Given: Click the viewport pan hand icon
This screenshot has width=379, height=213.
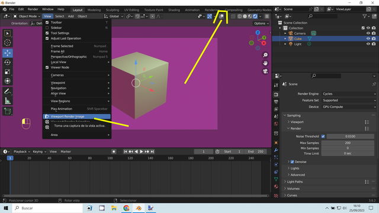Looking at the screenshot, I should pos(265,63).
